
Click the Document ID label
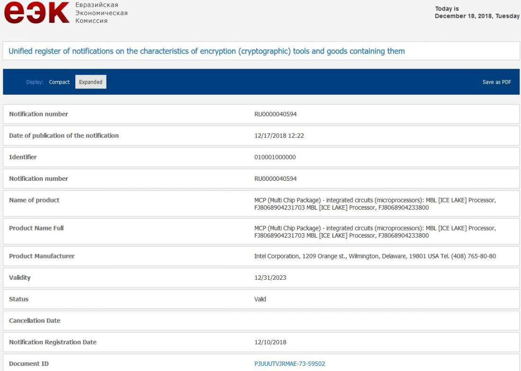(x=28, y=364)
